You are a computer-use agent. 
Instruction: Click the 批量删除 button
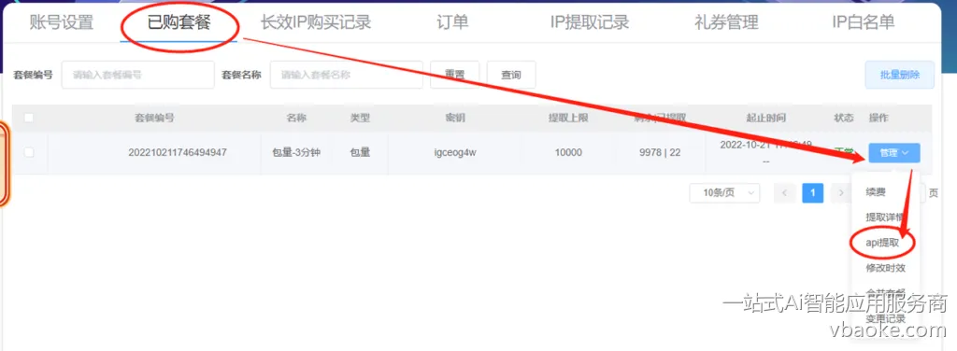tap(900, 75)
